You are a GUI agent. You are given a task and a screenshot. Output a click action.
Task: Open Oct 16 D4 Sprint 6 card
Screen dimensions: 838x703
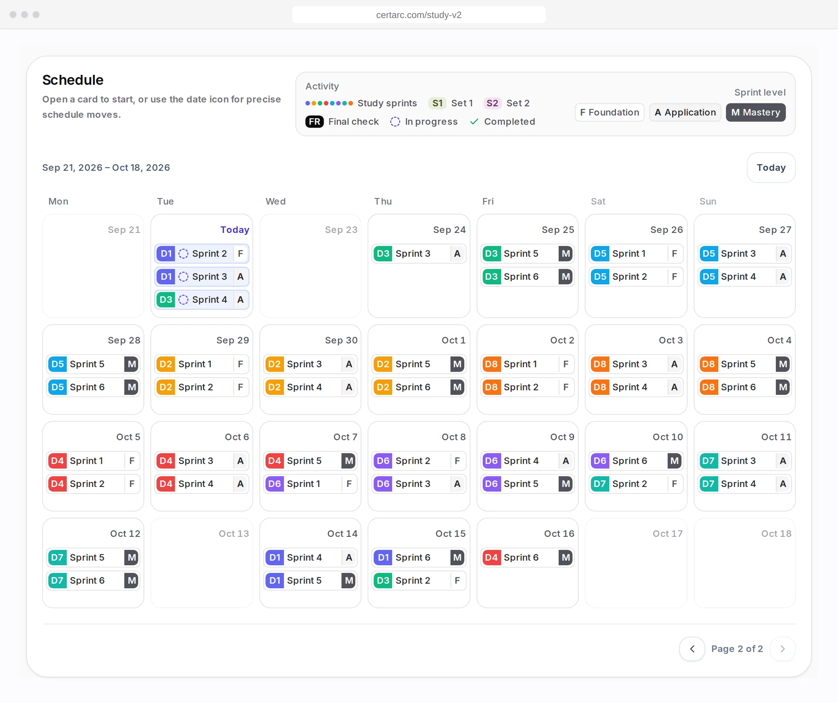[527, 557]
